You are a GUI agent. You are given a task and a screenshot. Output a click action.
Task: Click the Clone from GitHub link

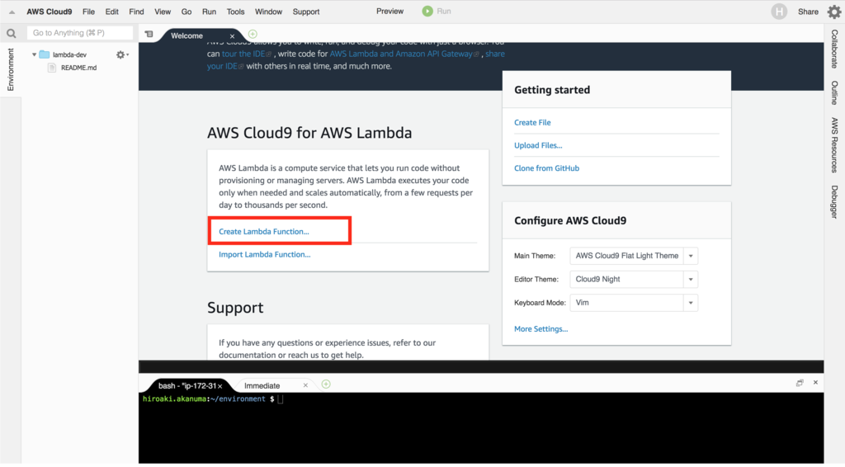click(x=546, y=168)
